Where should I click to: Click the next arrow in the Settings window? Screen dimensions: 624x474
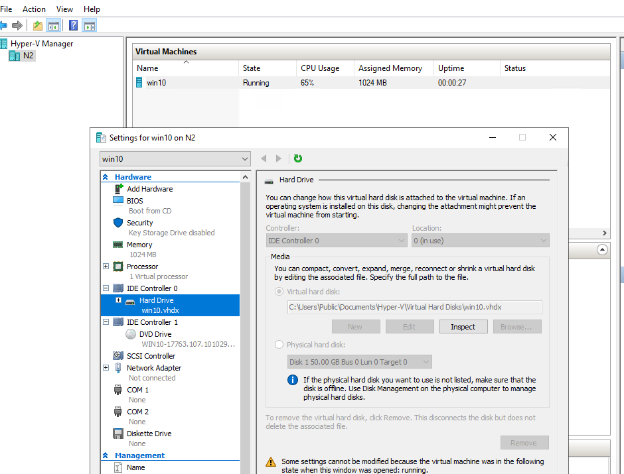click(279, 158)
